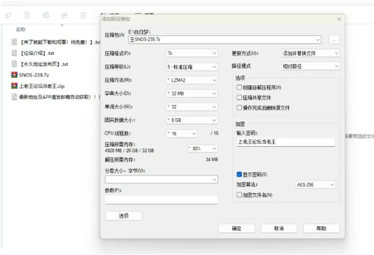The height and width of the screenshot is (255, 374).
Task: Select the 【来了就能下载和观看！纯免费！】.txt file icon
Action: (x=14, y=42)
